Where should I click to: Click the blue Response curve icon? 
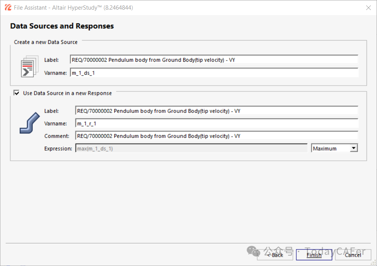(30, 123)
